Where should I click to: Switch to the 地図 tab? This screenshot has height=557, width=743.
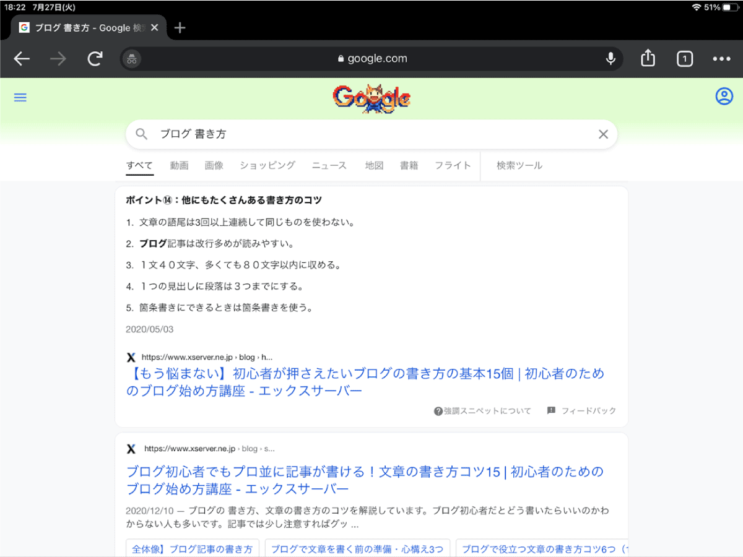374,165
